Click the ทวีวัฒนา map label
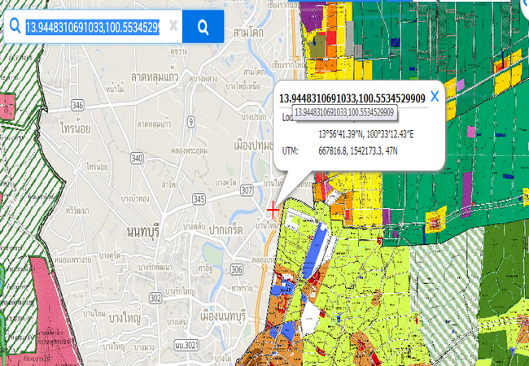Image resolution: width=529 pixels, height=366 pixels. 77,211
